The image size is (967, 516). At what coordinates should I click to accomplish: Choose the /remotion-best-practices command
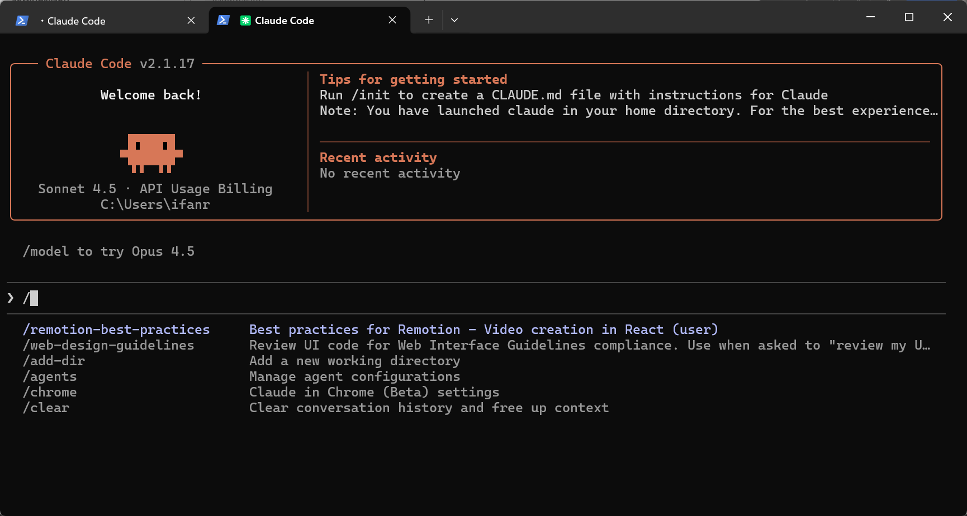(x=116, y=329)
